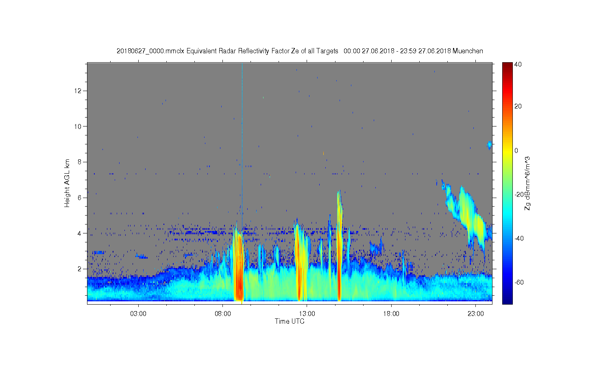Click the colorbar value -20
Image resolution: width=610 pixels, height=366 pixels.
tap(519, 194)
